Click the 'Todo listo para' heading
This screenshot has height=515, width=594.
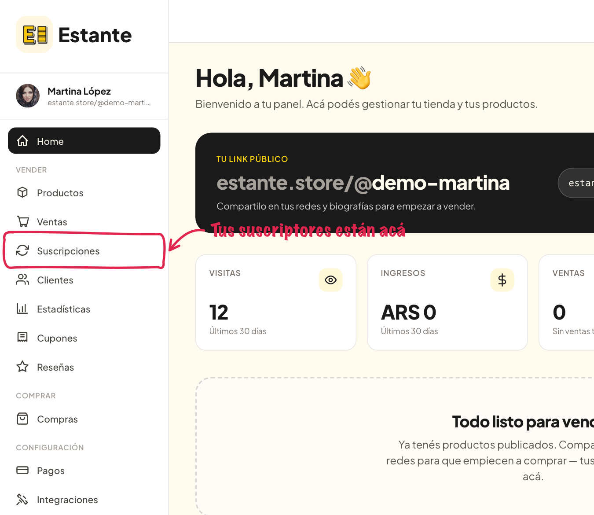point(523,422)
